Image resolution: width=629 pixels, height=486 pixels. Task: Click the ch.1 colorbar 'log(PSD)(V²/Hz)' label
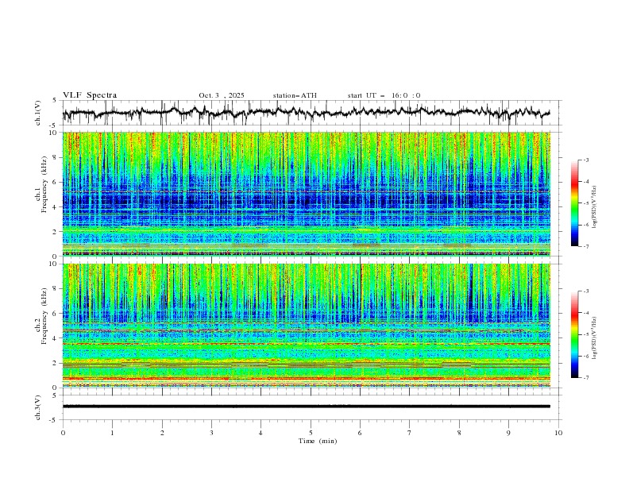(594, 207)
